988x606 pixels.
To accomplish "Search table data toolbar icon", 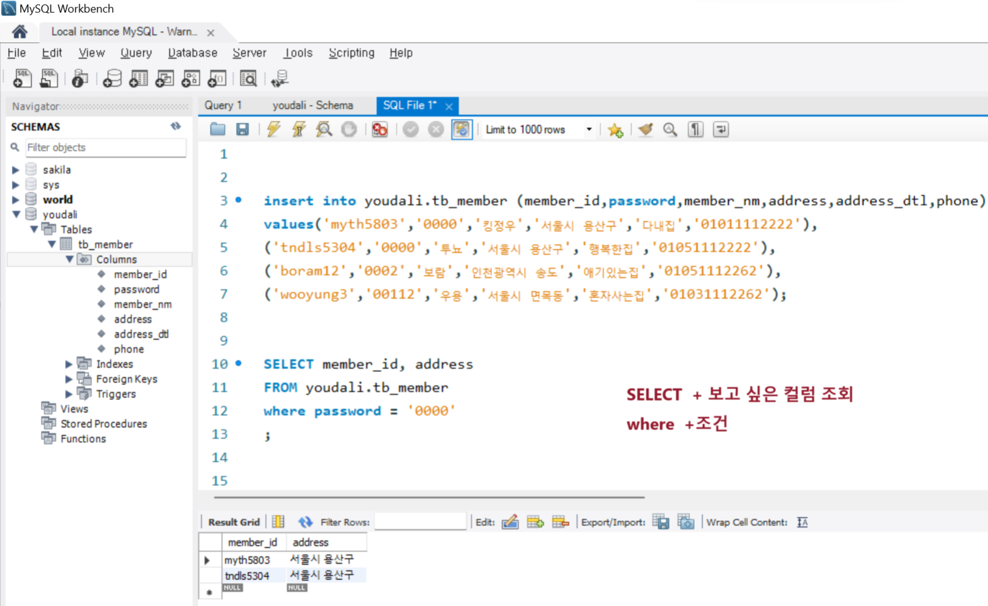I will click(248, 78).
